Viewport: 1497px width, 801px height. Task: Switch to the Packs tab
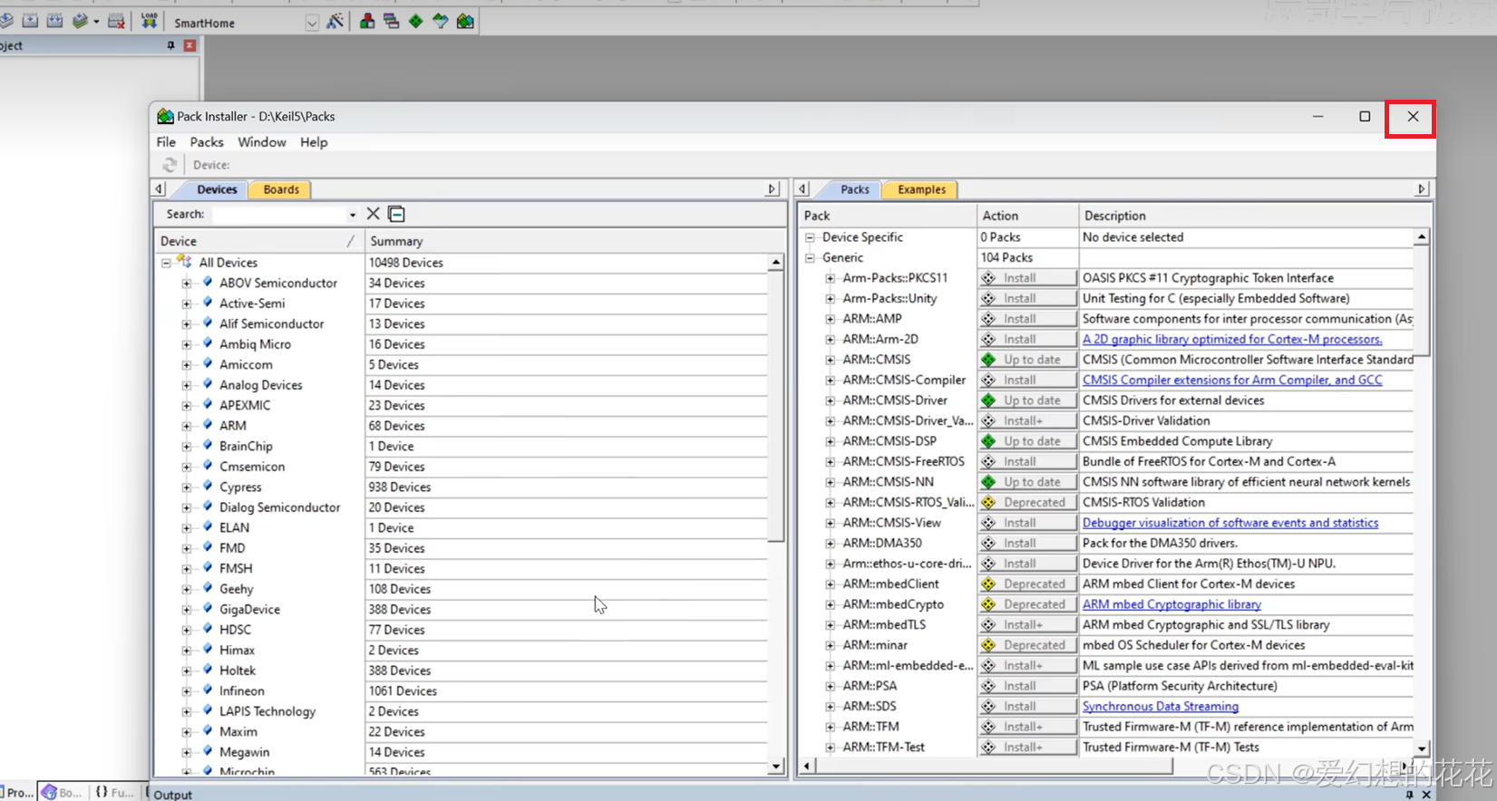(x=854, y=189)
